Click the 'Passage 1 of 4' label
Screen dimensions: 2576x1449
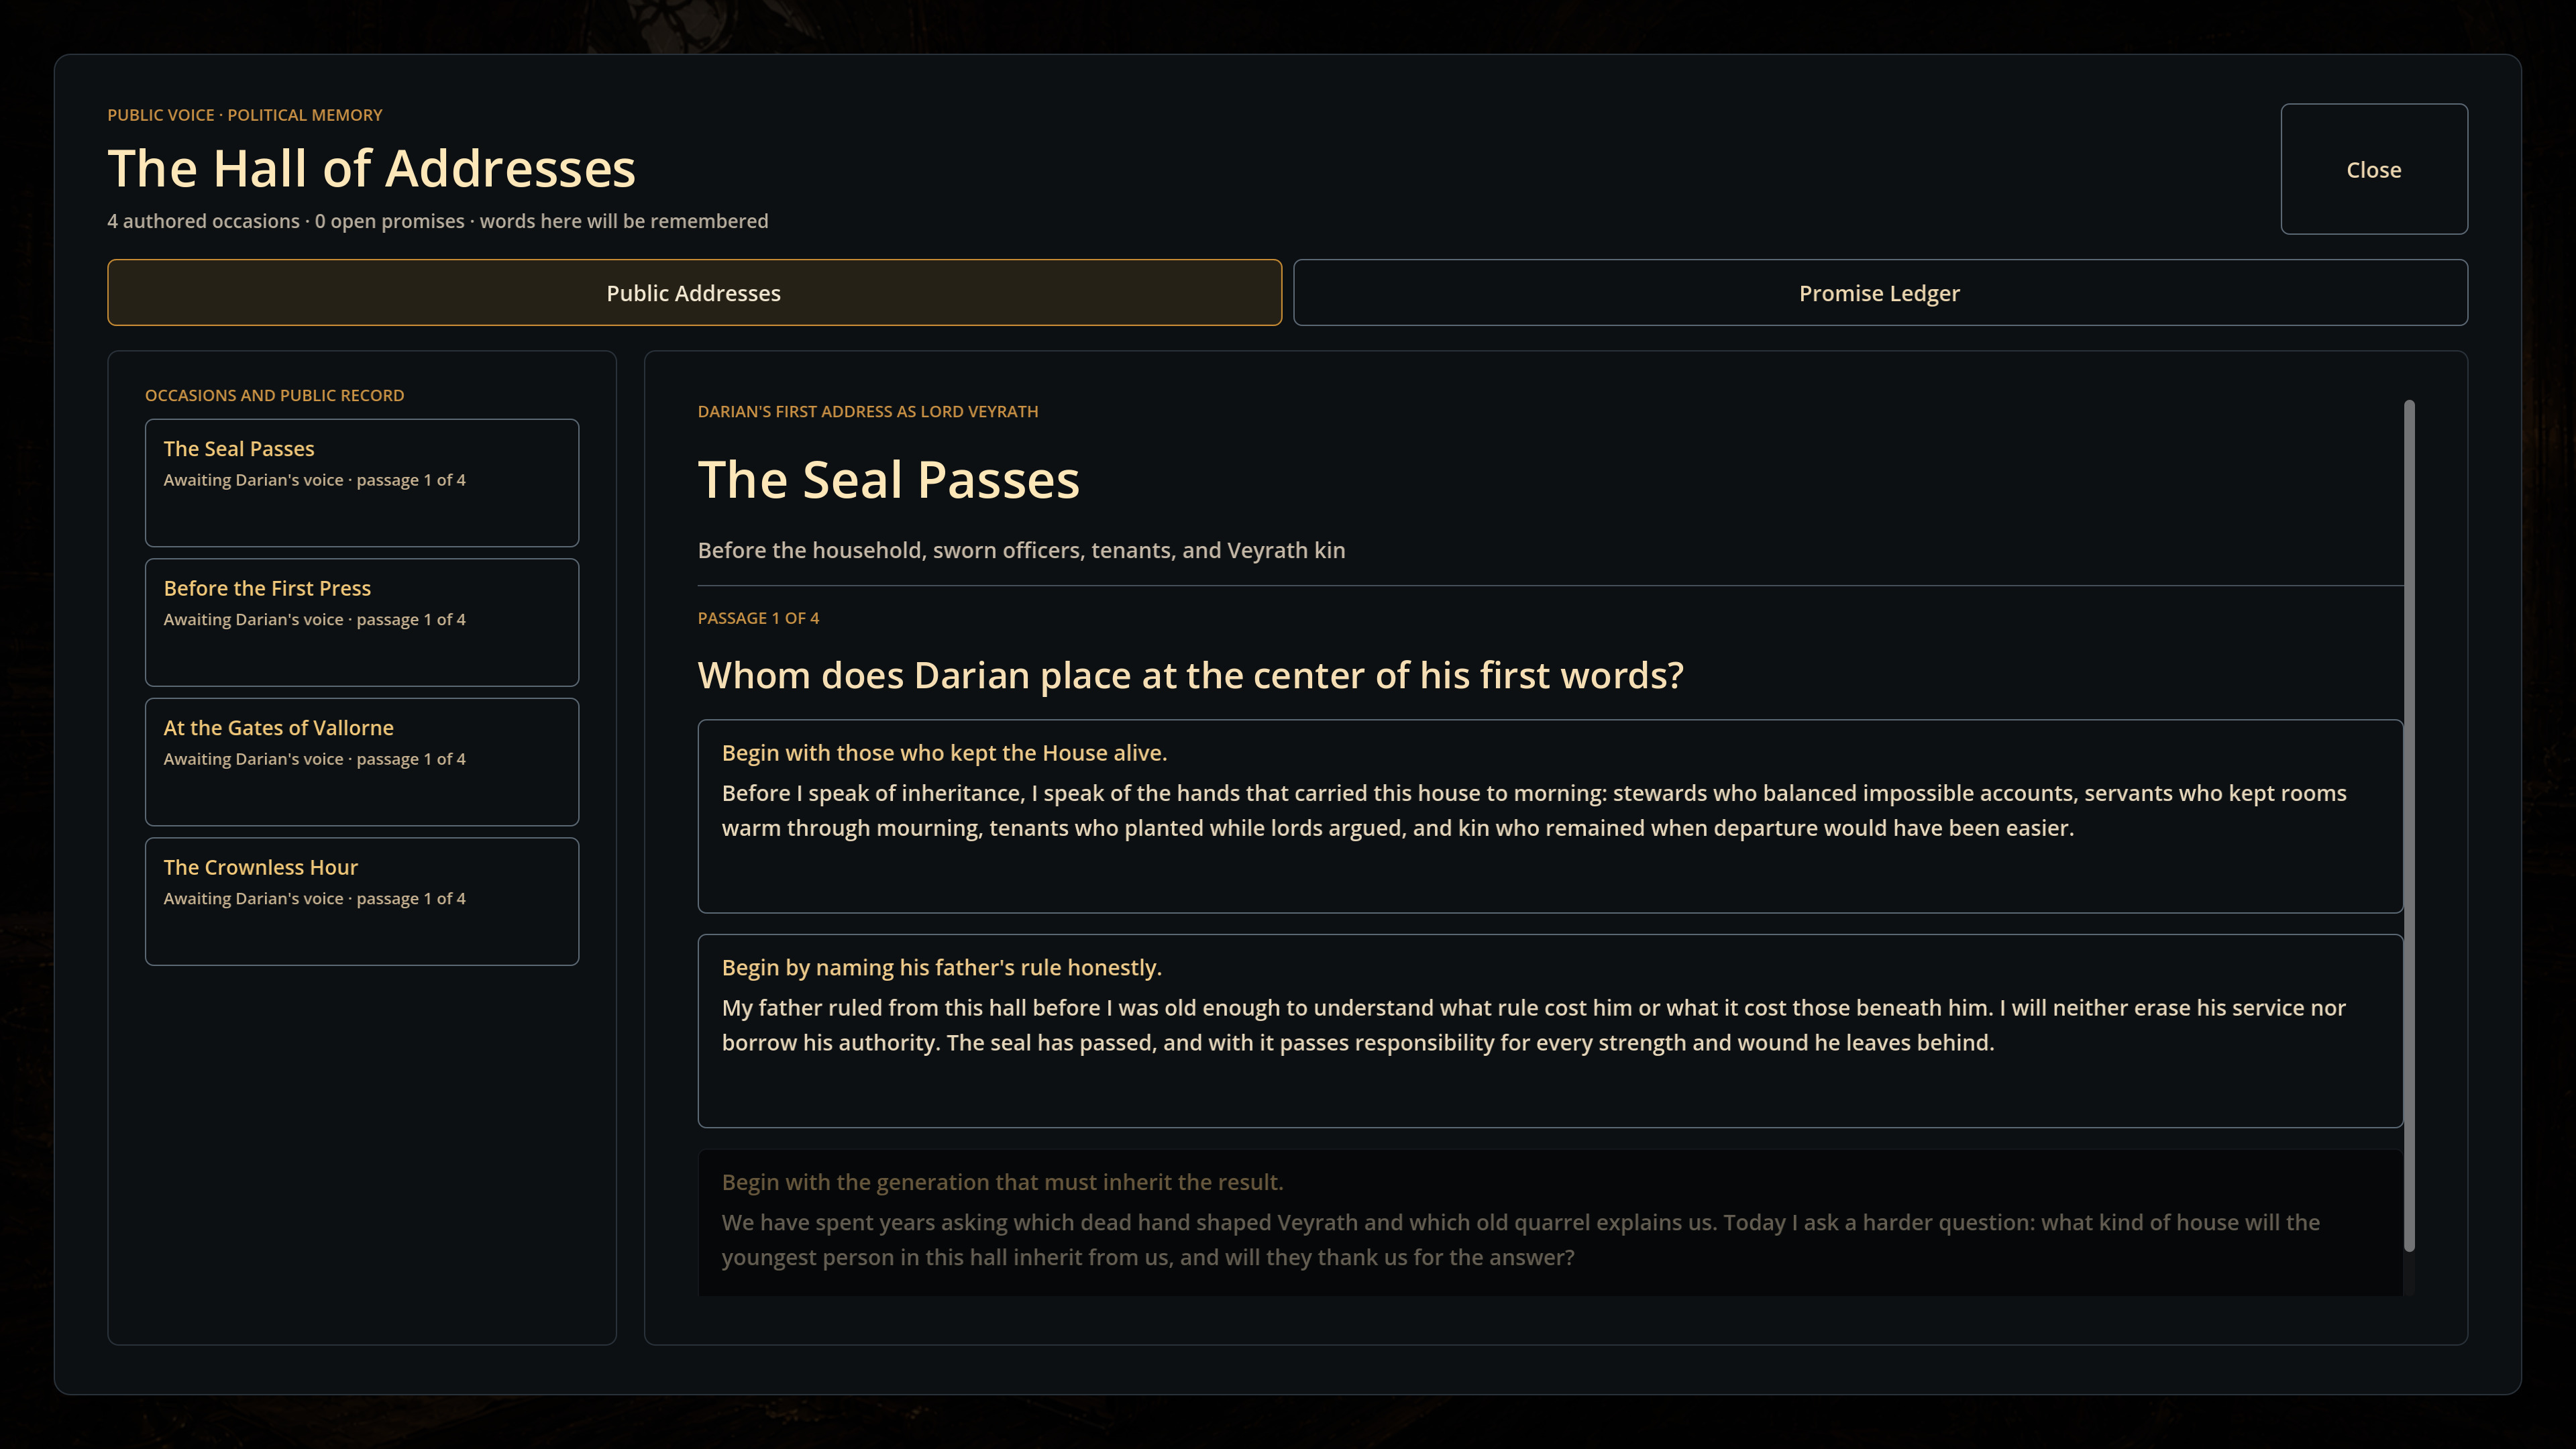(x=758, y=618)
